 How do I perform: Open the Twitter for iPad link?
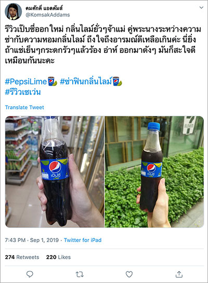(83, 240)
